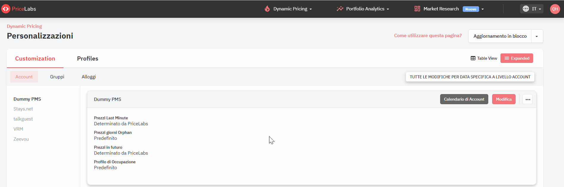Switch to the Profiles tab
Viewport: 564px width, 187px height.
click(x=88, y=58)
